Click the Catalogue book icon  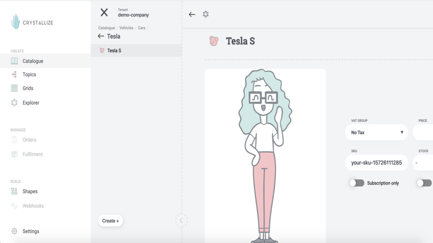[x=15, y=61]
